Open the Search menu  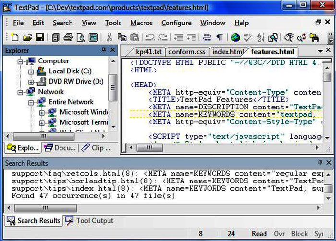62,23
